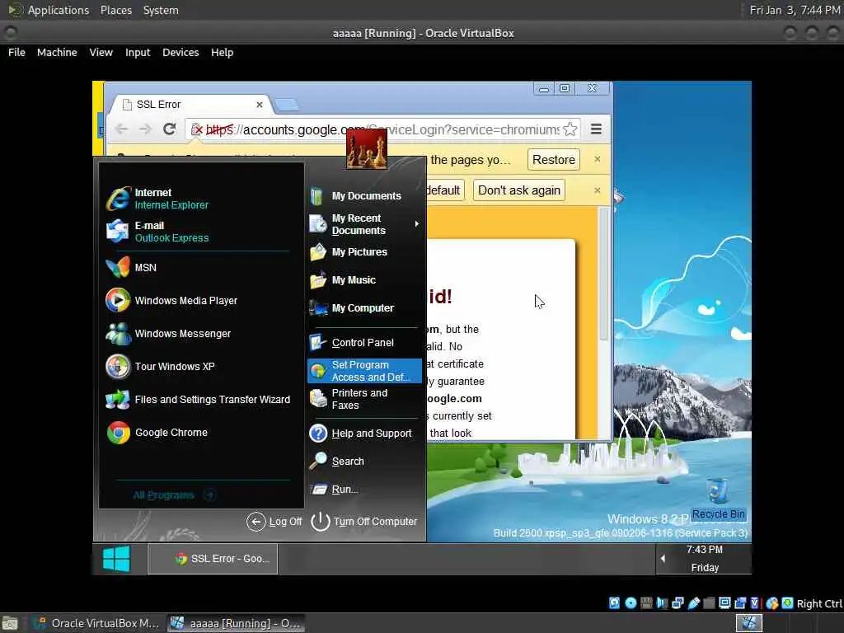Screen dimensions: 844x633
Task: Open VirtualBox Help menu
Action: (x=223, y=52)
